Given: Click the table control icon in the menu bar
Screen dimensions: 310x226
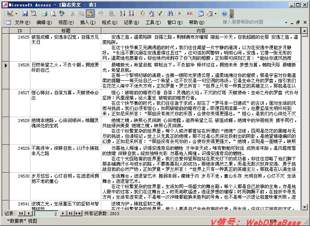Looking at the screenshot, I should pyautogui.click(x=9, y=23).
